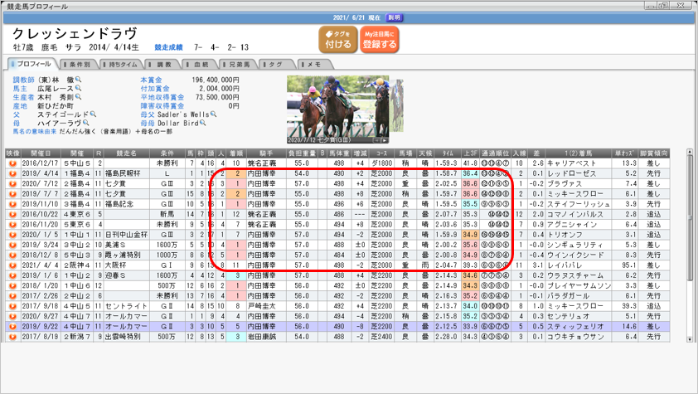Click magnifier next to dam ハイアーラヴ
This screenshot has width=698, height=394.
pos(82,123)
